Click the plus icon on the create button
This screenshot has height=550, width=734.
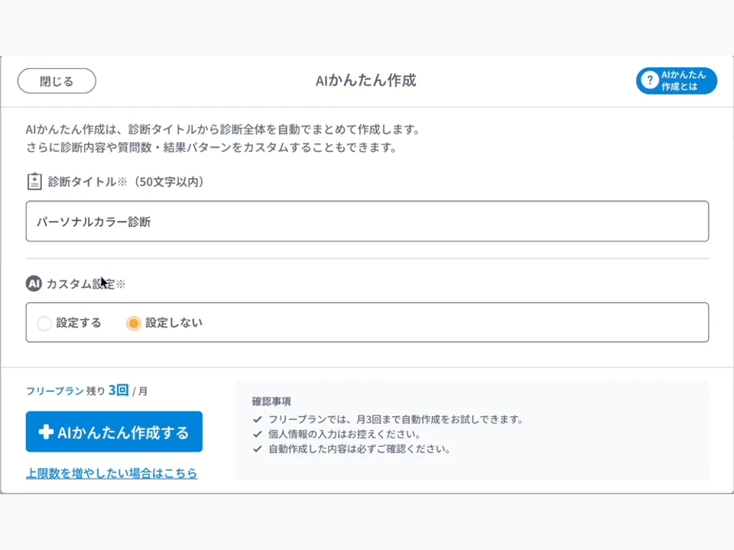click(46, 432)
